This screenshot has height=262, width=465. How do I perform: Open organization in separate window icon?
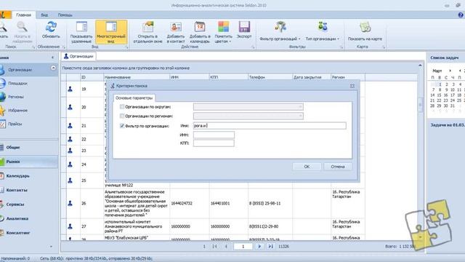(147, 27)
